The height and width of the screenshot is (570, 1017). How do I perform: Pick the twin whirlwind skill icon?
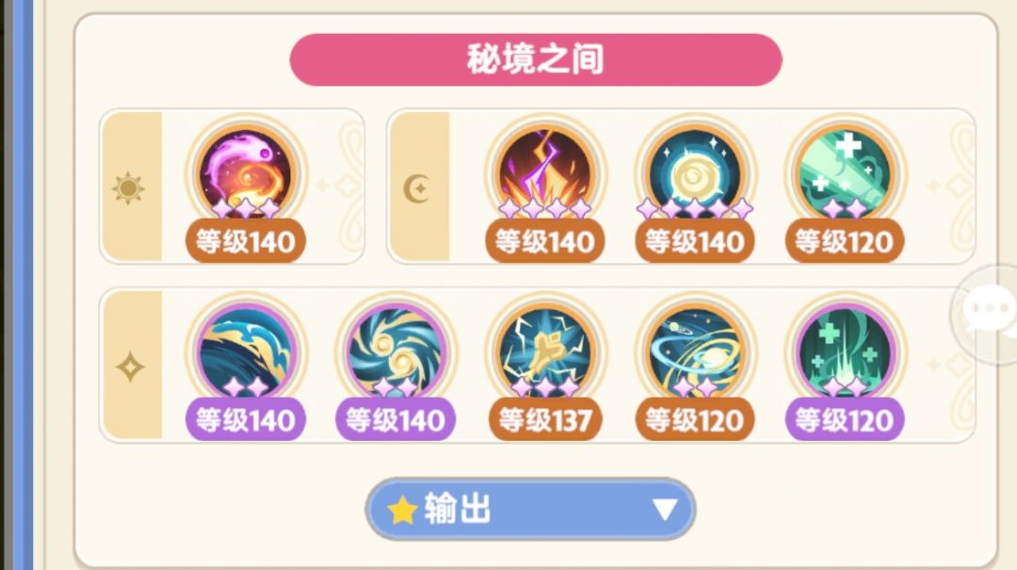[x=395, y=351]
